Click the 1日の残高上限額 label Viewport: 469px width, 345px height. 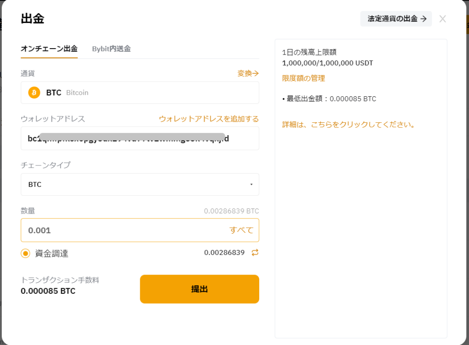pos(309,52)
